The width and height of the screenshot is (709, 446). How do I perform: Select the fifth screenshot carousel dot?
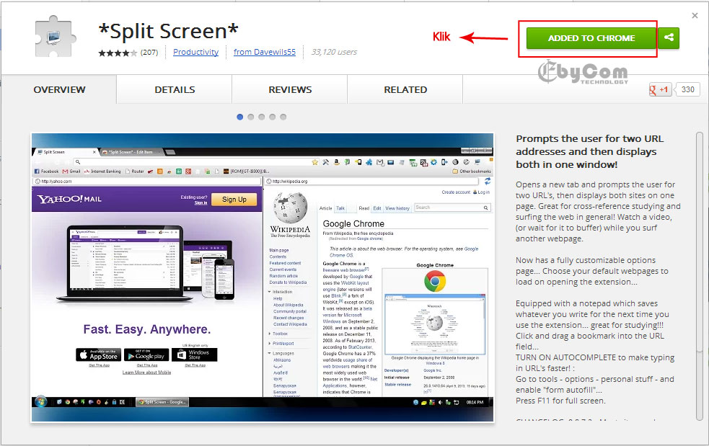pos(283,117)
